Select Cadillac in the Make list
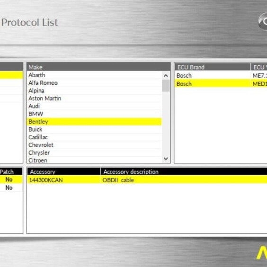This screenshot has height=267, width=267. pos(94,137)
